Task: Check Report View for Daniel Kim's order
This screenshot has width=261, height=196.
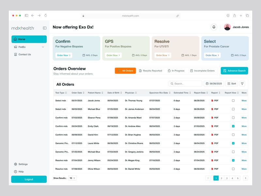Action: 233,135
